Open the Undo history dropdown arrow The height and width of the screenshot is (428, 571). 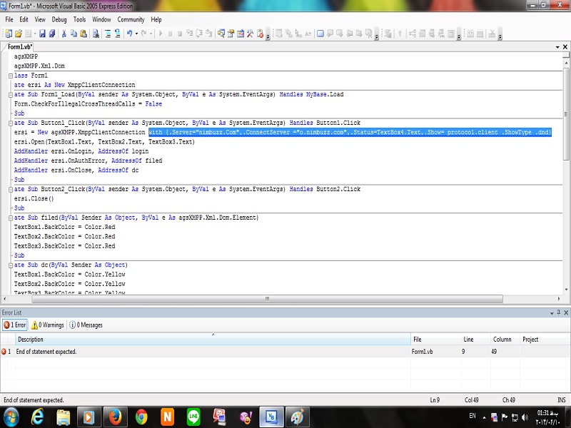[x=136, y=34]
